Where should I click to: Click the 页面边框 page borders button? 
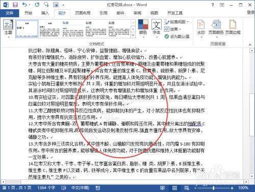point(233,27)
